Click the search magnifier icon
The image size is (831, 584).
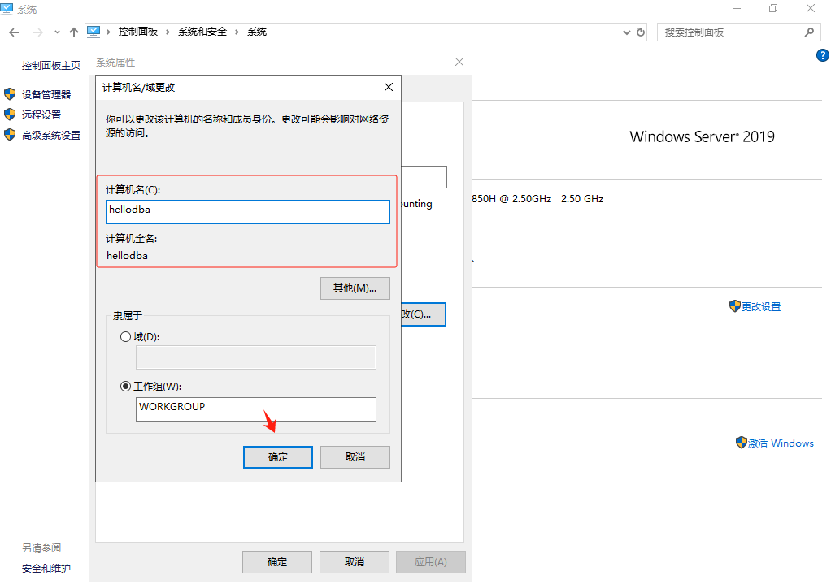(x=809, y=32)
